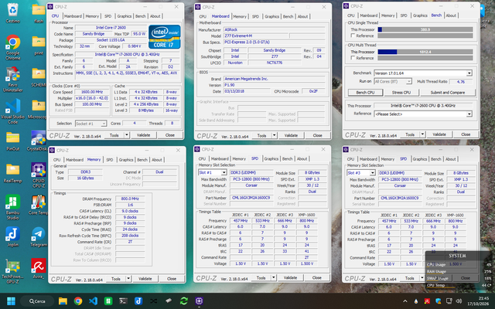This screenshot has height=309, width=495.
Task: Open the RealTemp desktop folder
Action: click(x=12, y=173)
